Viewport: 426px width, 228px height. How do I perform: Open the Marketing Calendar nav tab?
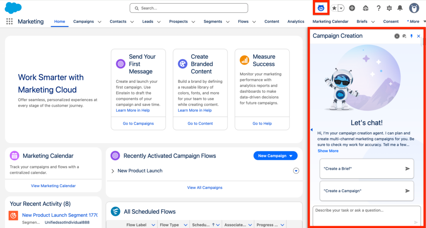click(x=331, y=22)
